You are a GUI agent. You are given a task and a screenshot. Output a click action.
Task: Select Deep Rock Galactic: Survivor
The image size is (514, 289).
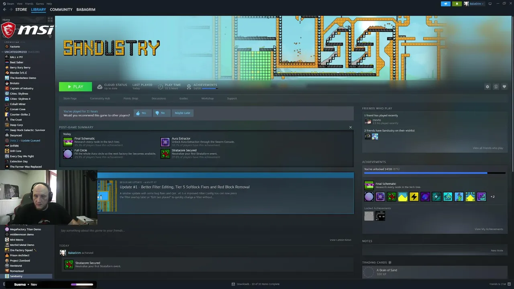click(27, 130)
